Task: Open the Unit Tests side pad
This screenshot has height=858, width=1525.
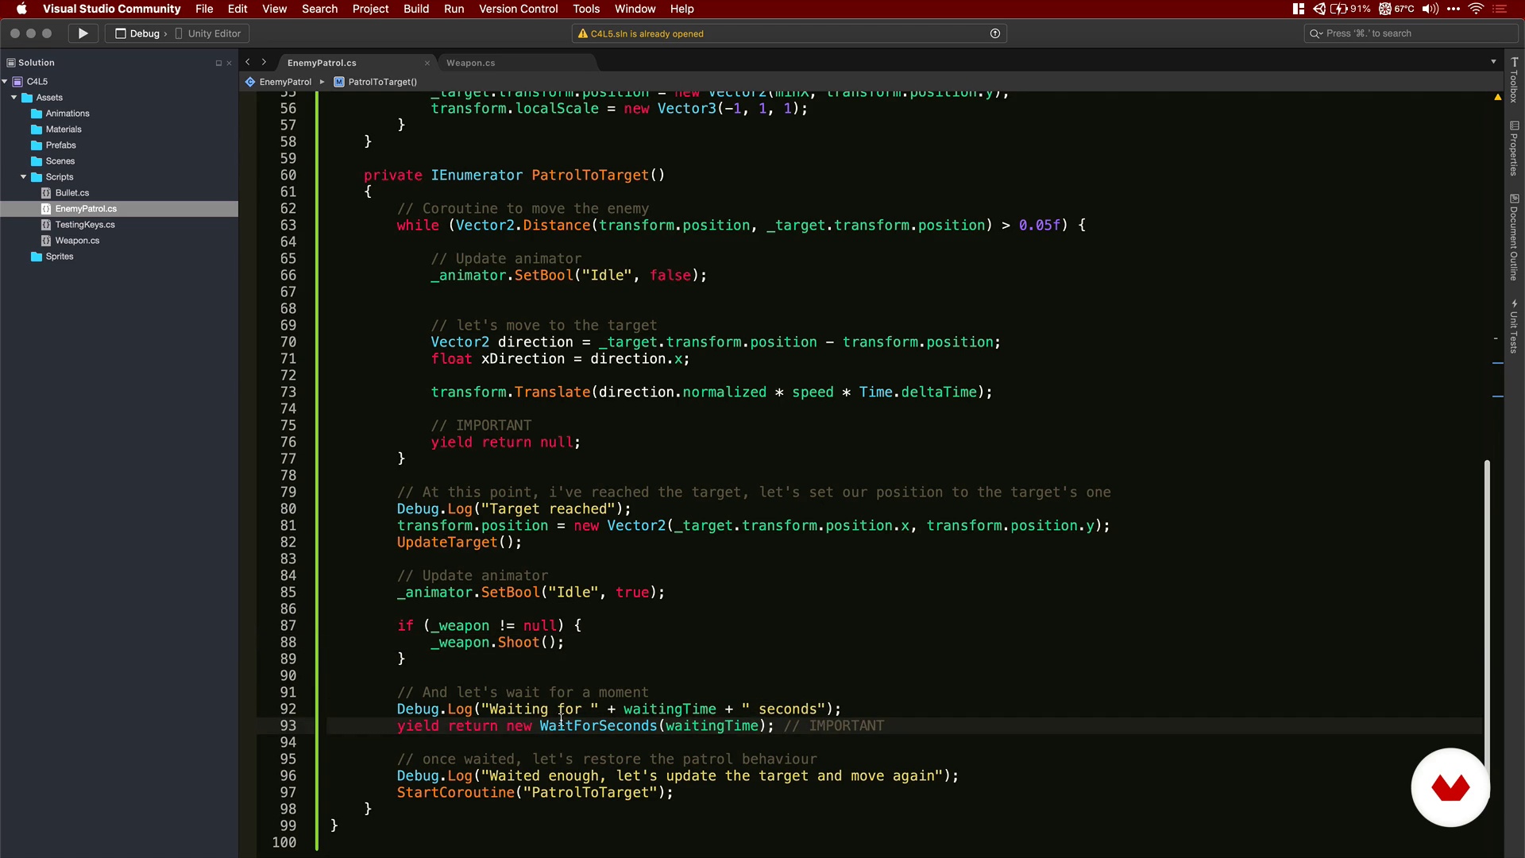Action: coord(1514,327)
